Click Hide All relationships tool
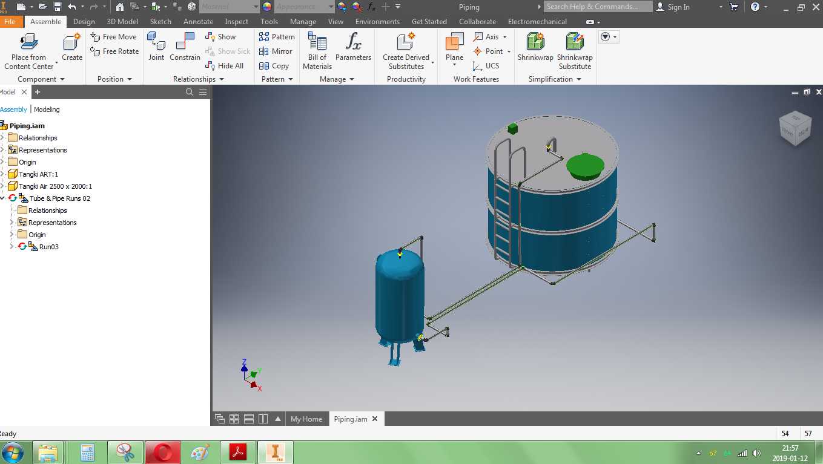823x464 pixels. click(x=224, y=66)
